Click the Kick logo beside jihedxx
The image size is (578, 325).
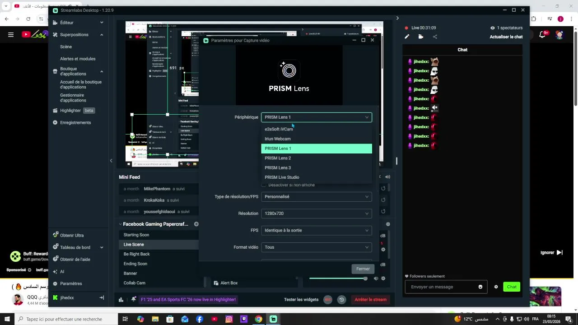(x=55, y=298)
